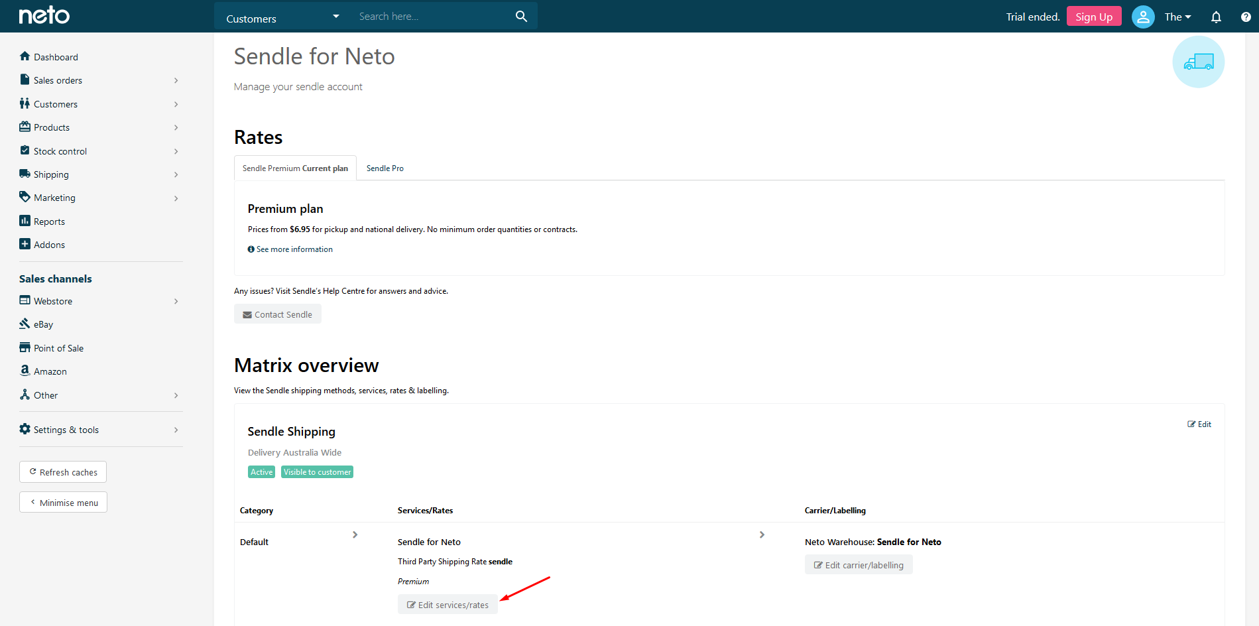Open notifications bell
Image resolution: width=1259 pixels, height=626 pixels.
1216,17
